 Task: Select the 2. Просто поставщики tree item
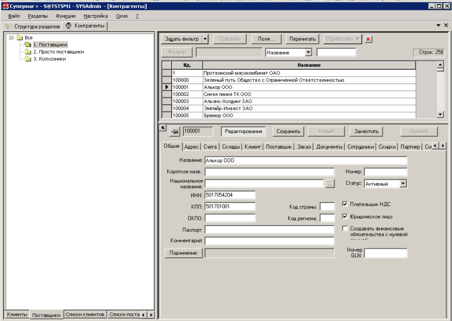(x=59, y=52)
